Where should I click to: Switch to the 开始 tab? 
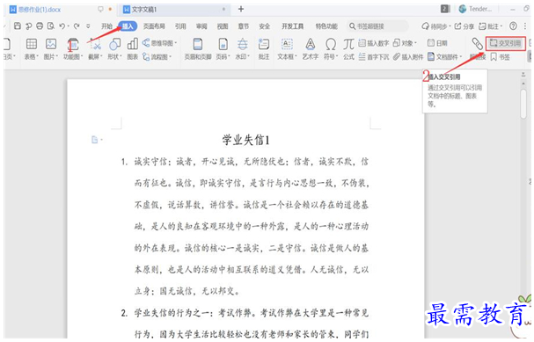point(106,26)
